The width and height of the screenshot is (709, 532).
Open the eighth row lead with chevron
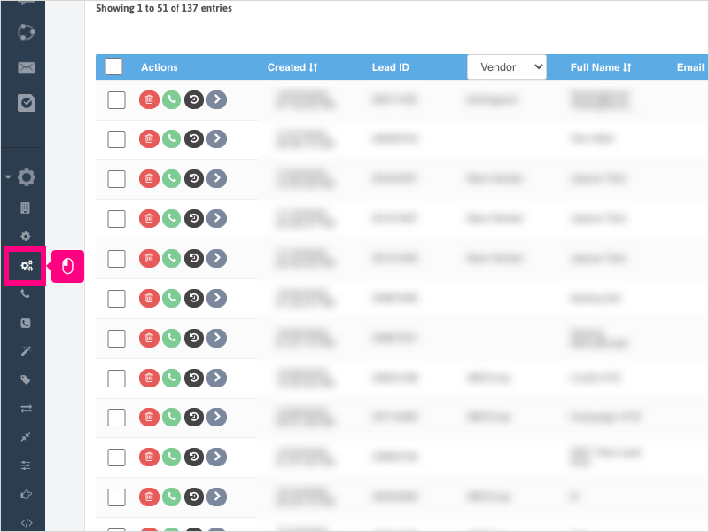click(216, 378)
